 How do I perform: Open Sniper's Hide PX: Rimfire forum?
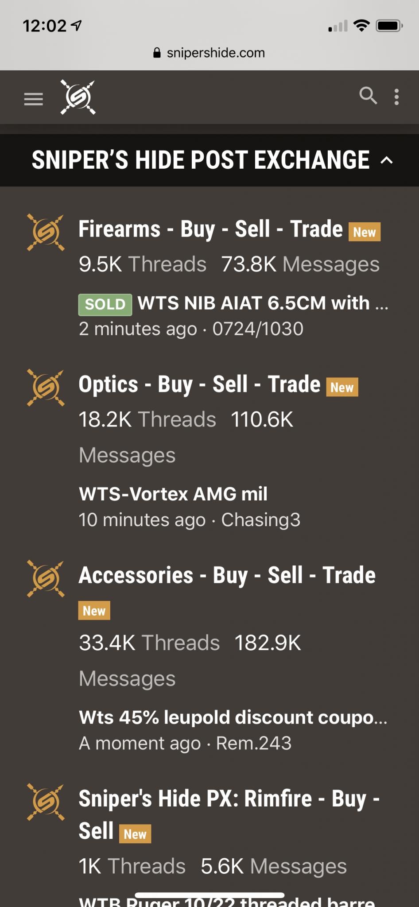click(x=229, y=814)
